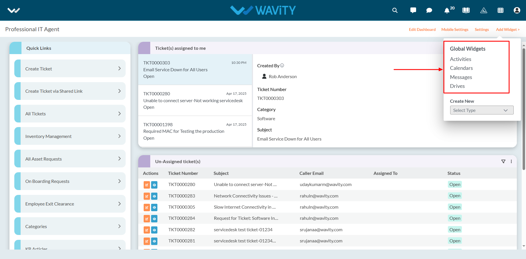Click the Subject column header
This screenshot has width=526, height=259.
pyautogui.click(x=221, y=173)
